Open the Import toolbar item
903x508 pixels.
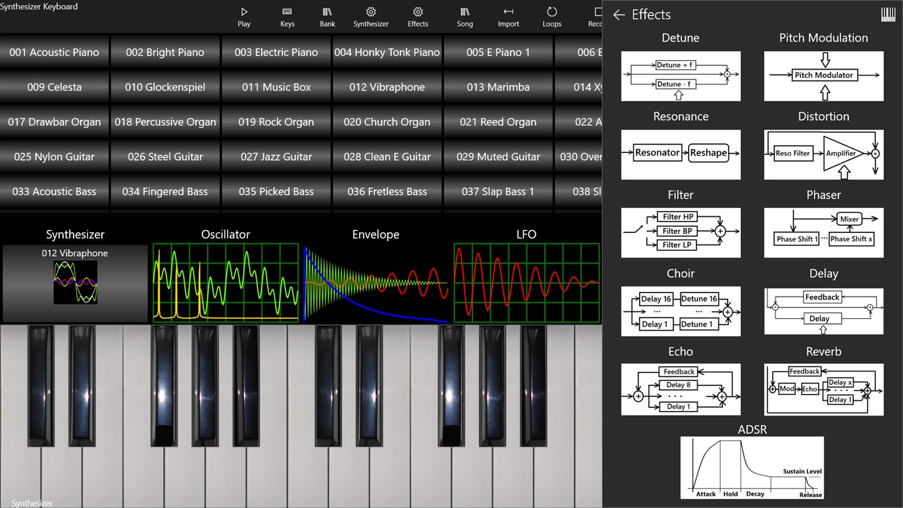[x=508, y=17]
